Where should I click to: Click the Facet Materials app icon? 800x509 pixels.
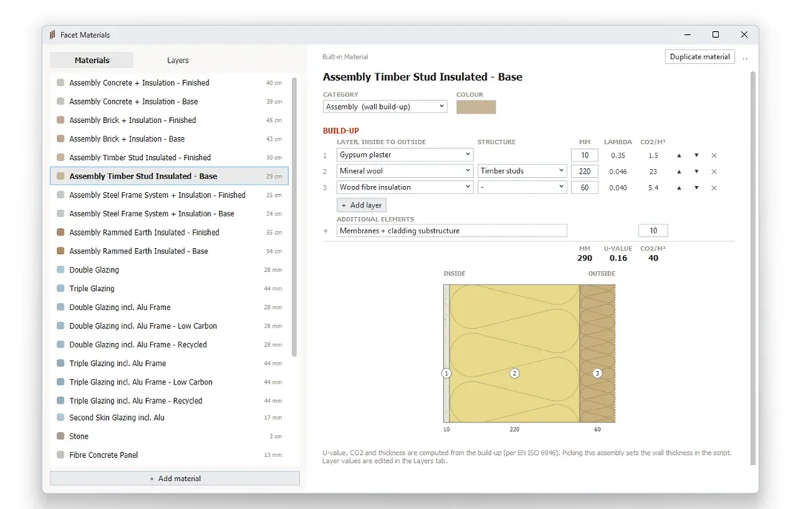click(x=52, y=35)
